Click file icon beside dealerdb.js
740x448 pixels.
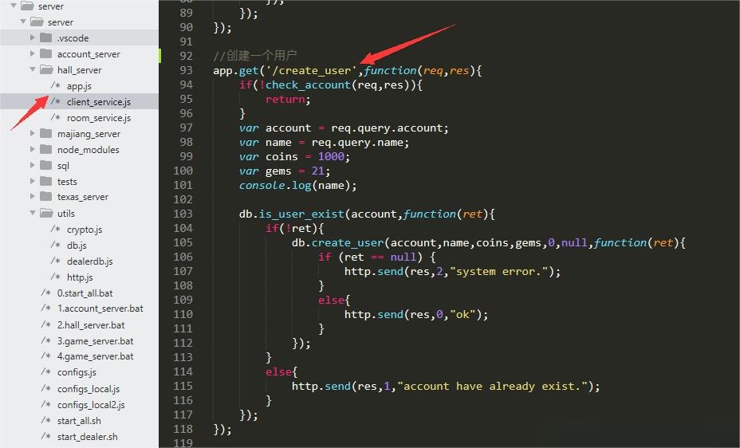[56, 261]
